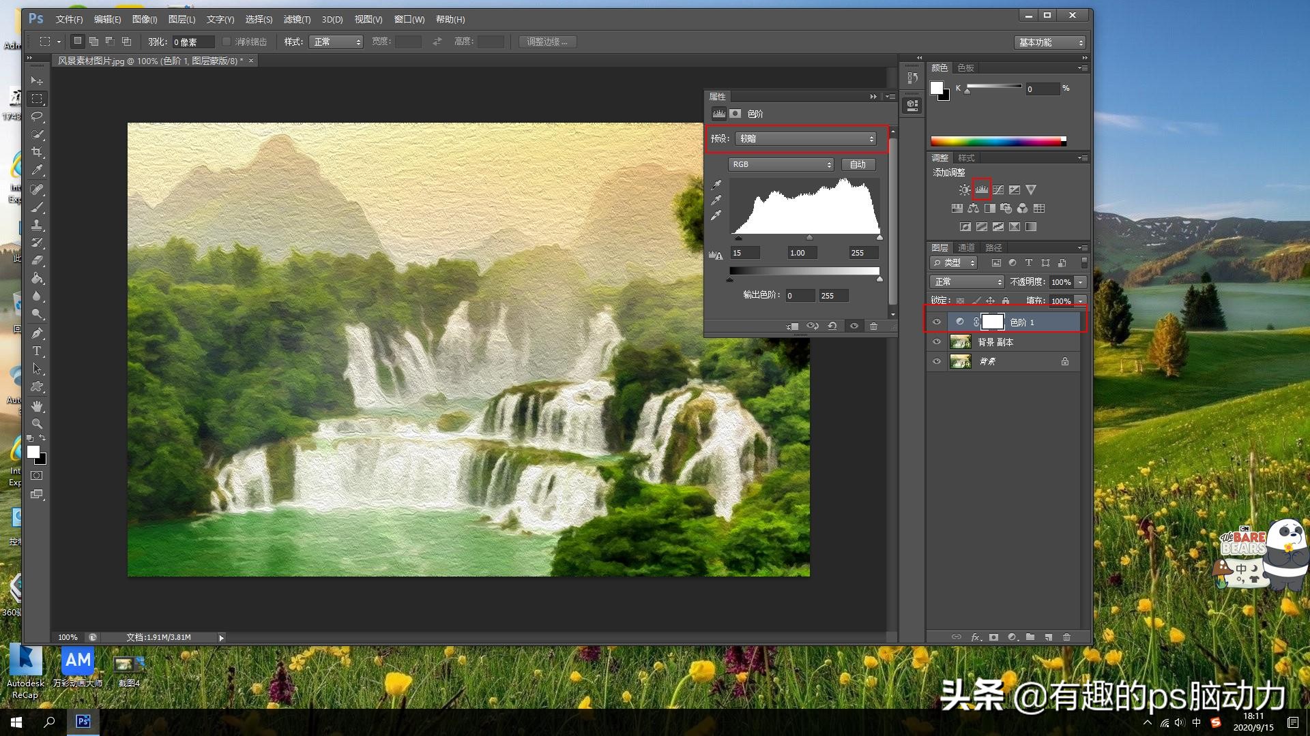Hide the 色阶 1 layer
This screenshot has width=1310, height=736.
[x=937, y=322]
